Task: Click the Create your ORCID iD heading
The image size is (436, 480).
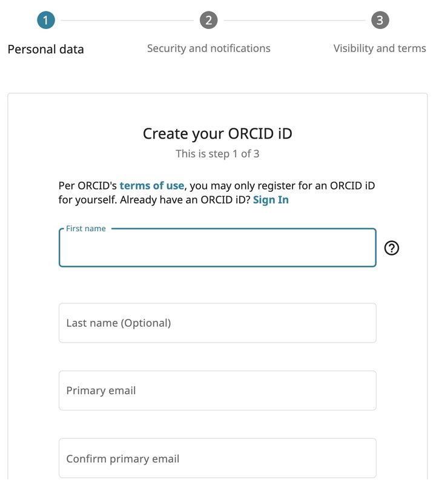Action: 217,134
